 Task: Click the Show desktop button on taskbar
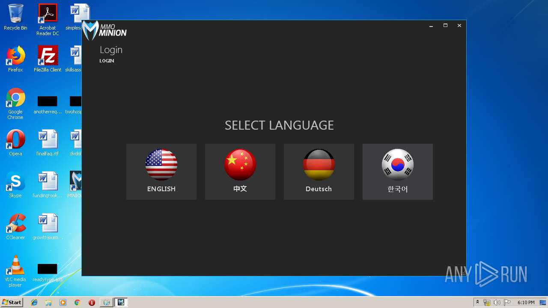tap(544, 302)
